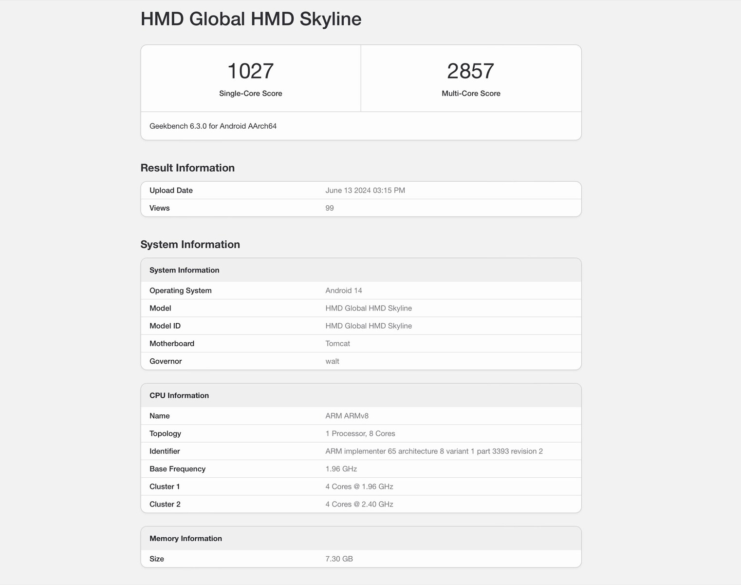Select the 4 Cores @ 2.40 GHz value
The image size is (741, 585).
[x=359, y=504]
